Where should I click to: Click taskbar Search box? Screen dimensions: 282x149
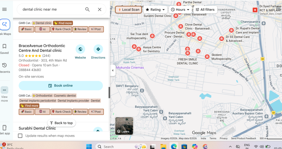121,147
